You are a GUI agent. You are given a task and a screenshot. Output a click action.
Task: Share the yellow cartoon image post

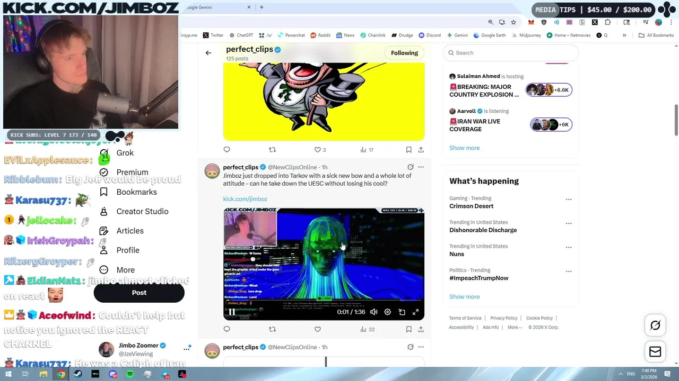pos(421,150)
